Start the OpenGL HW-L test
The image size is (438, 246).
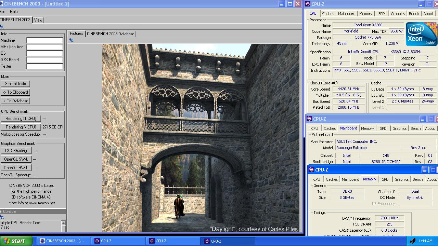pyautogui.click(x=16, y=168)
